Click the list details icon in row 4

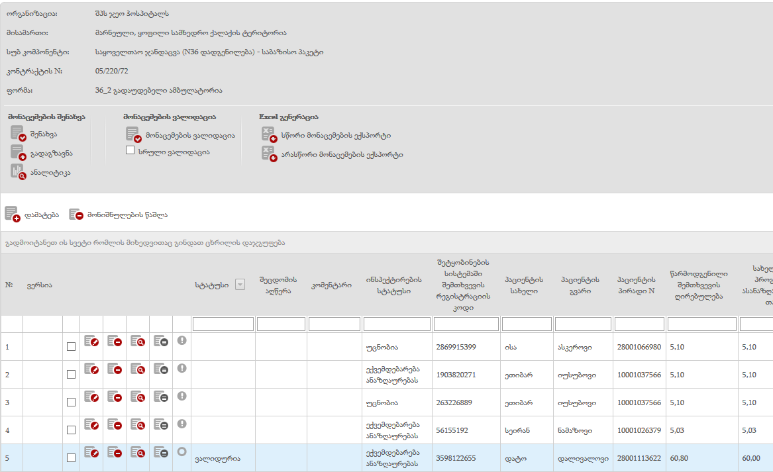(161, 425)
